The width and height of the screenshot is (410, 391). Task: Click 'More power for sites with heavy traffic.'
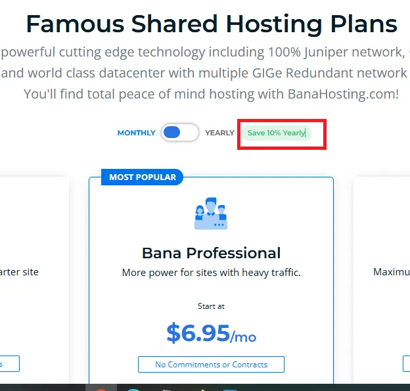click(212, 273)
